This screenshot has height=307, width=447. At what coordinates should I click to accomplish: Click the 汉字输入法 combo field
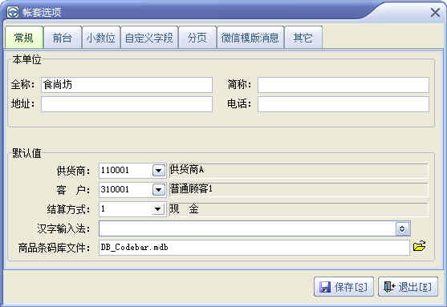[x=254, y=228]
